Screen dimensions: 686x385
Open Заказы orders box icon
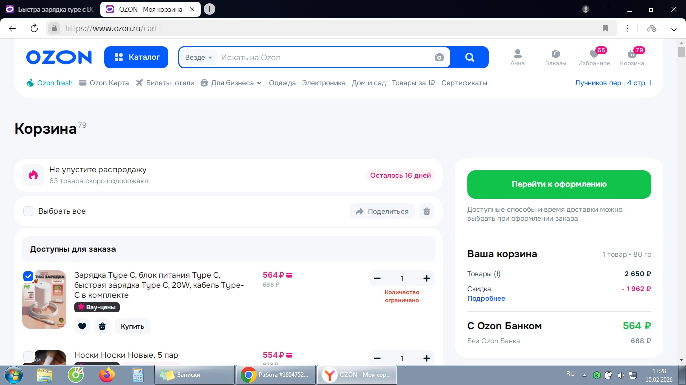tap(555, 55)
